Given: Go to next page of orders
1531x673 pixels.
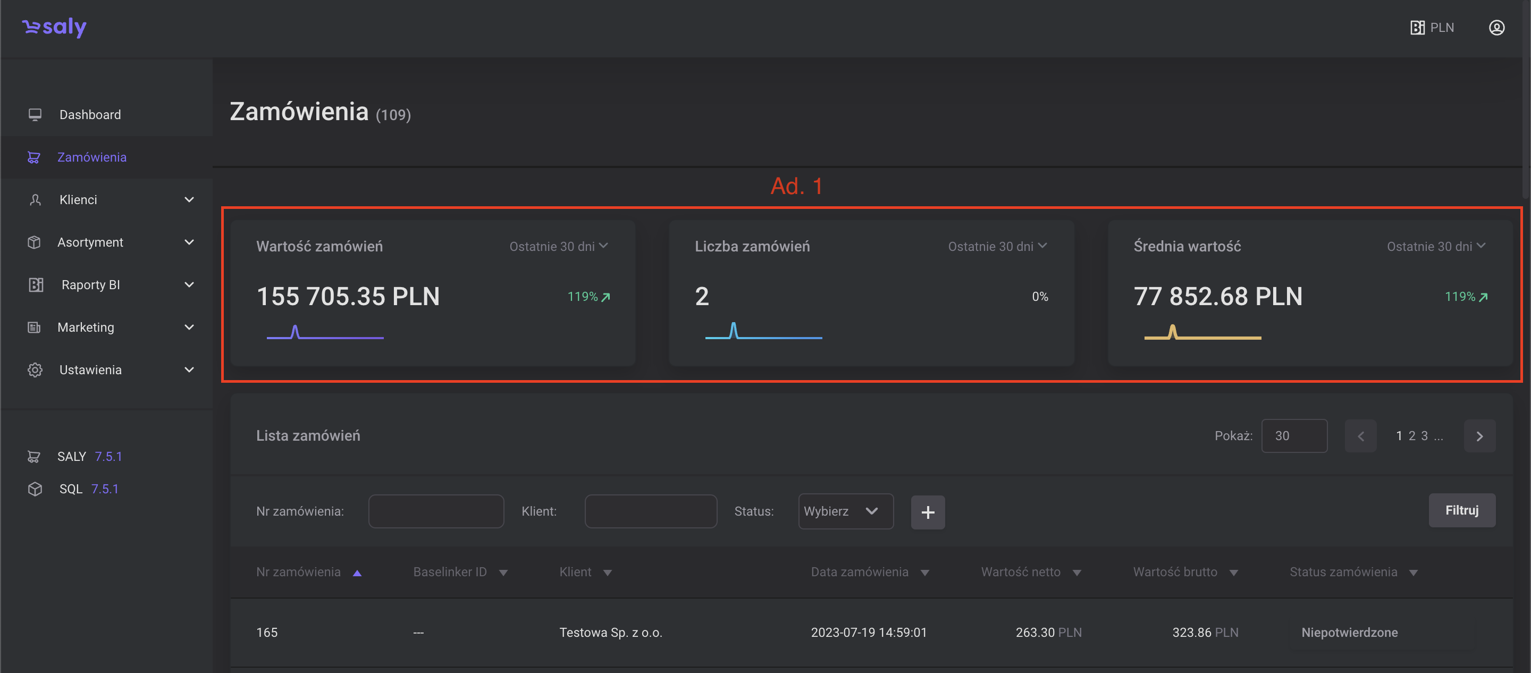Looking at the screenshot, I should pyautogui.click(x=1479, y=436).
